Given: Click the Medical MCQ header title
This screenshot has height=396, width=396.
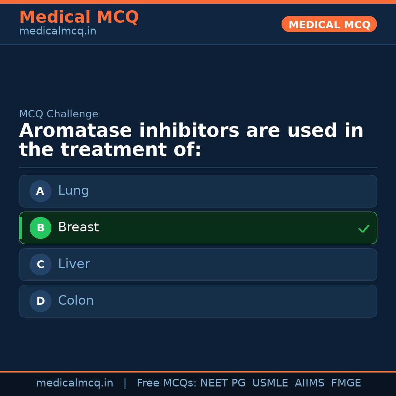Looking at the screenshot, I should [79, 17].
